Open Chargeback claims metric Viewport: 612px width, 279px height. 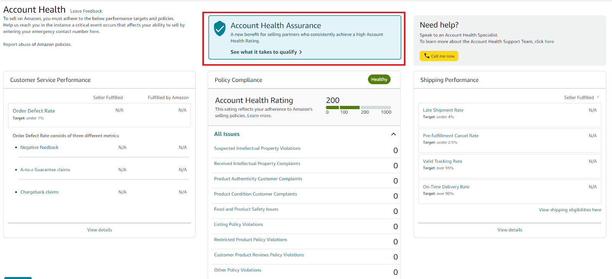[x=39, y=192]
